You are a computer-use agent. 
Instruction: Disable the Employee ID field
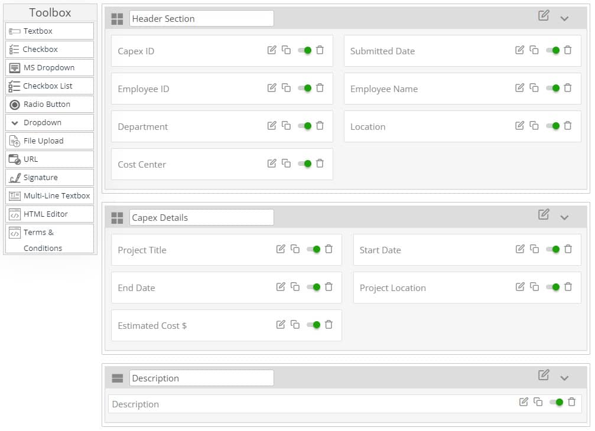point(305,88)
